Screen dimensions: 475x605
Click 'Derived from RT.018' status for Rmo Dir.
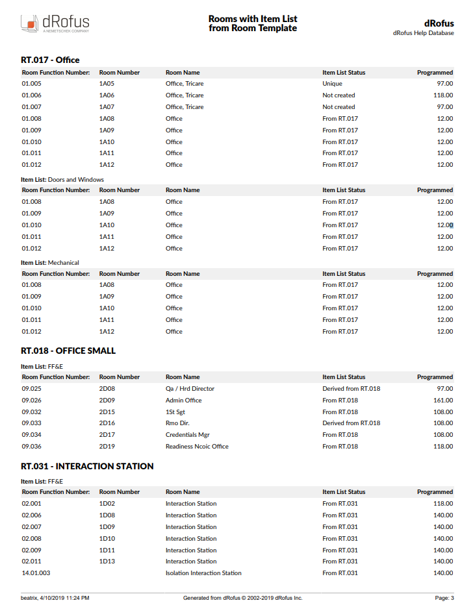click(x=351, y=423)
